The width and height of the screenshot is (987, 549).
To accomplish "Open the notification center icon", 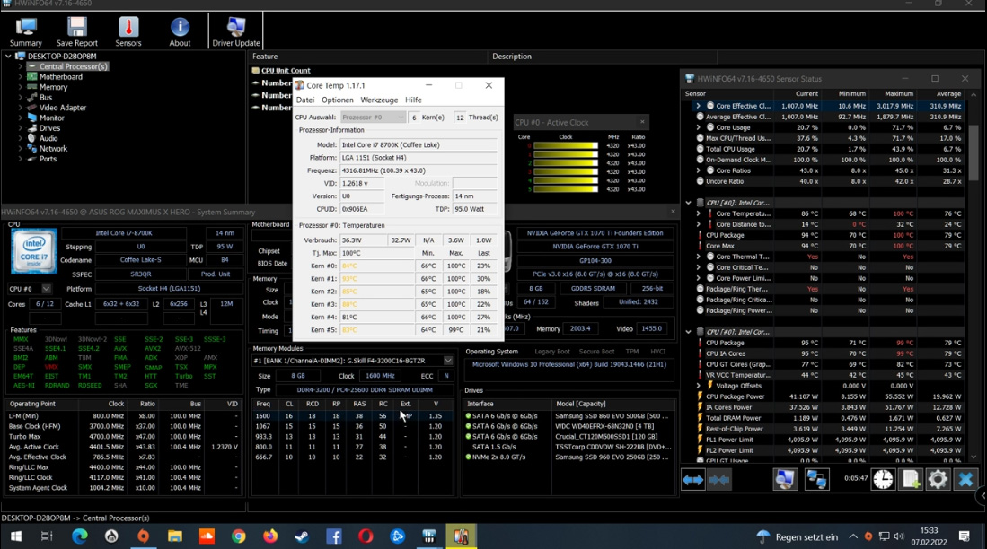I will point(964,536).
